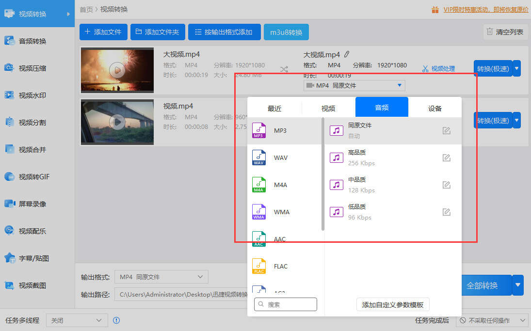Open the 任务多线程 dropdown
This screenshot has height=331, width=531.
pos(77,320)
